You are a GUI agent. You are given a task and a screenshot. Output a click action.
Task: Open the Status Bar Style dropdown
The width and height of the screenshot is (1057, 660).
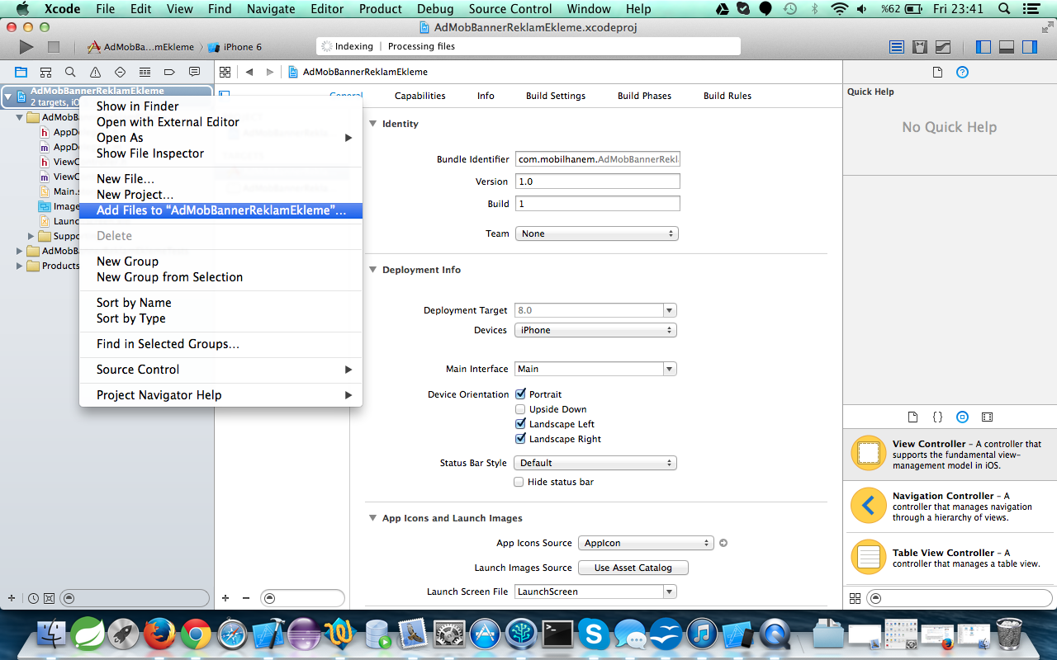click(x=595, y=463)
